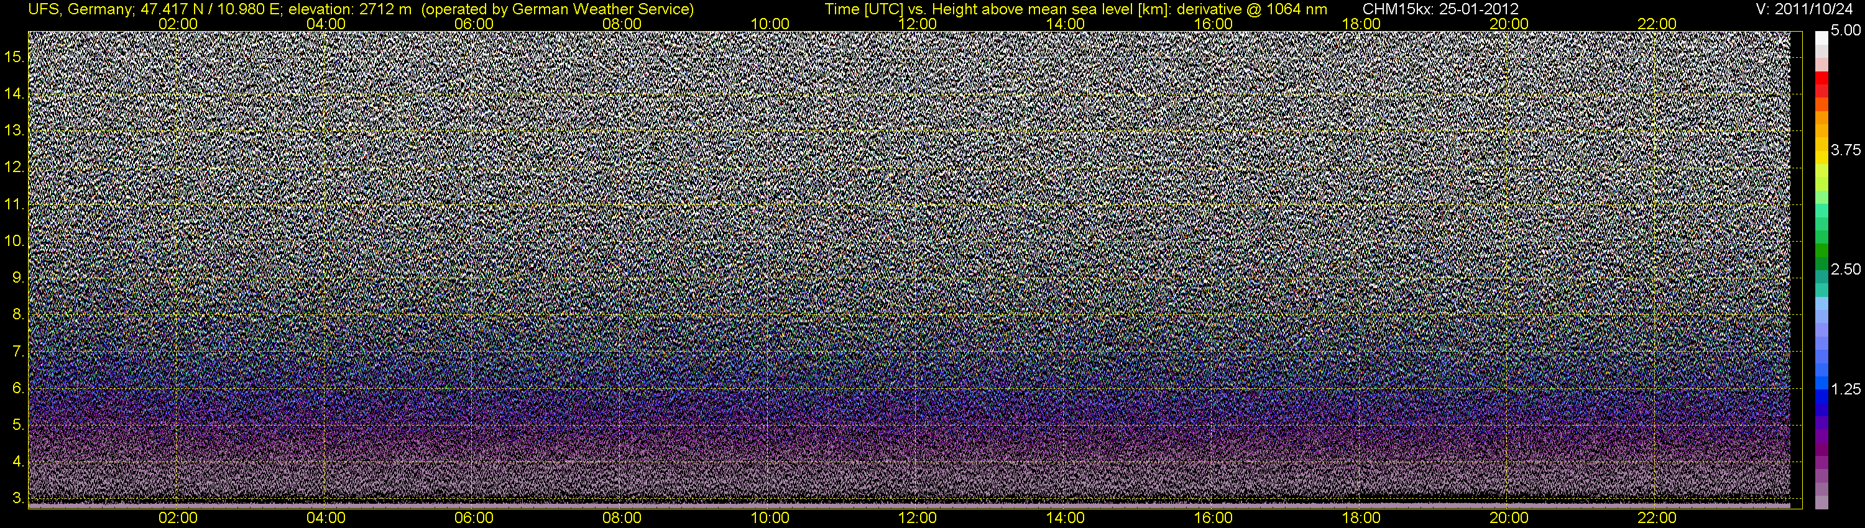Click the 02:00 label on the lower time axis
The image size is (1865, 528).
coord(177,518)
